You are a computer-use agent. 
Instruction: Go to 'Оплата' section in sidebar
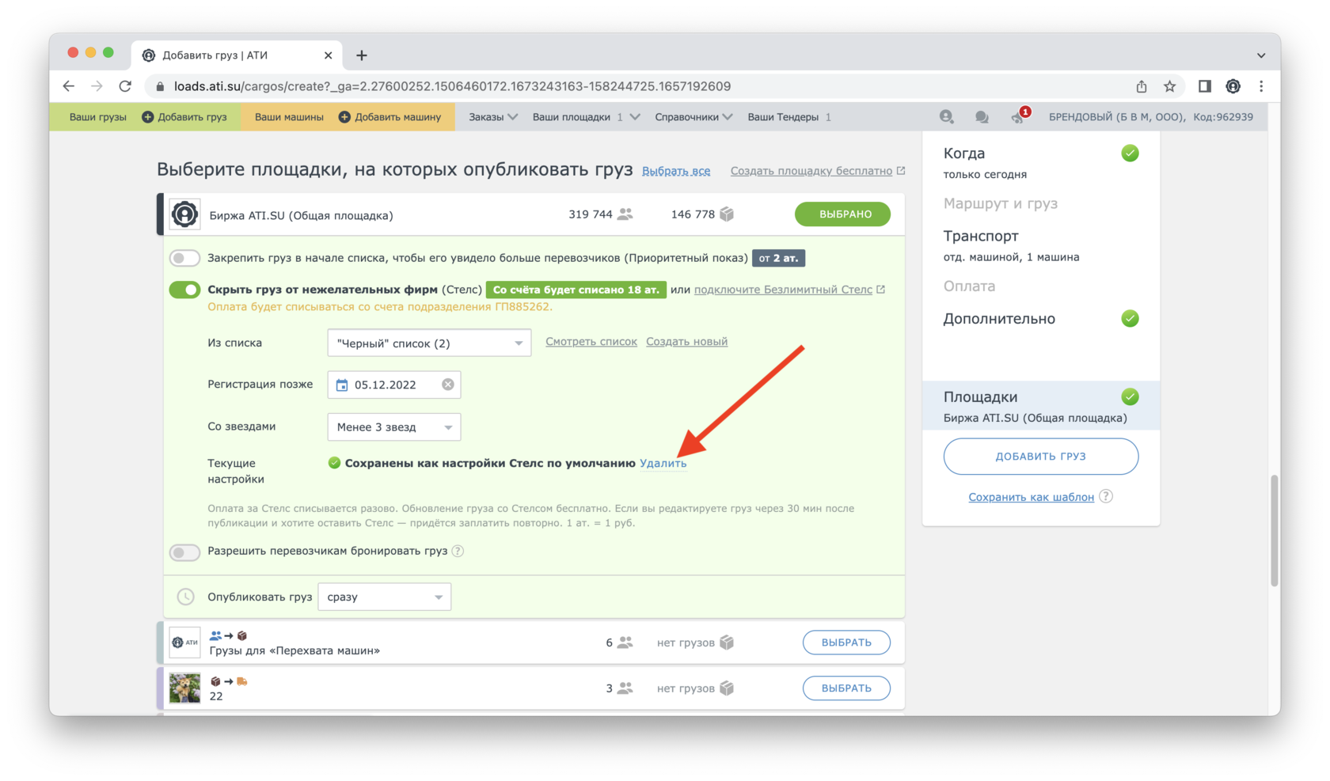(969, 286)
